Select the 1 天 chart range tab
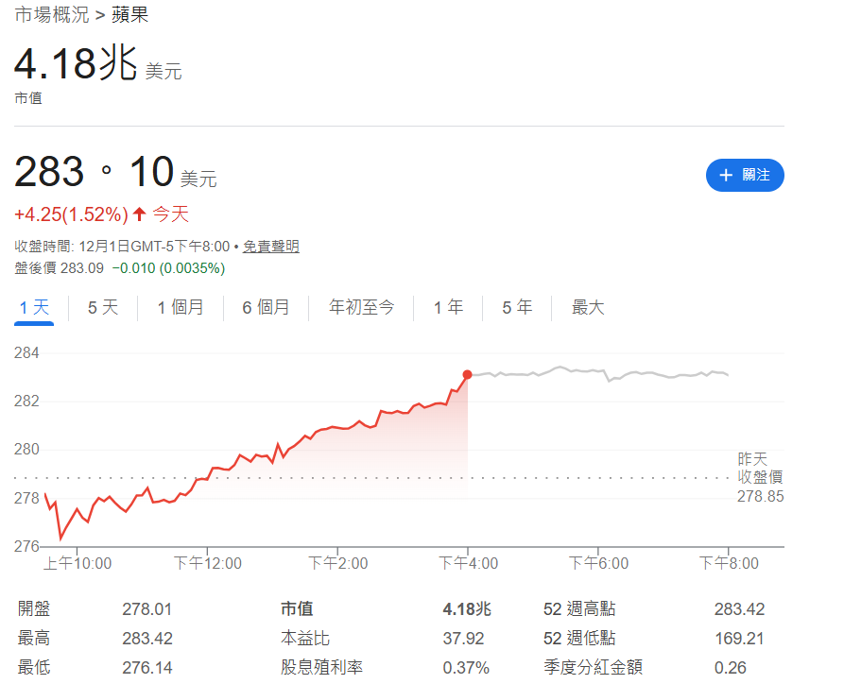The width and height of the screenshot is (844, 684). [34, 307]
